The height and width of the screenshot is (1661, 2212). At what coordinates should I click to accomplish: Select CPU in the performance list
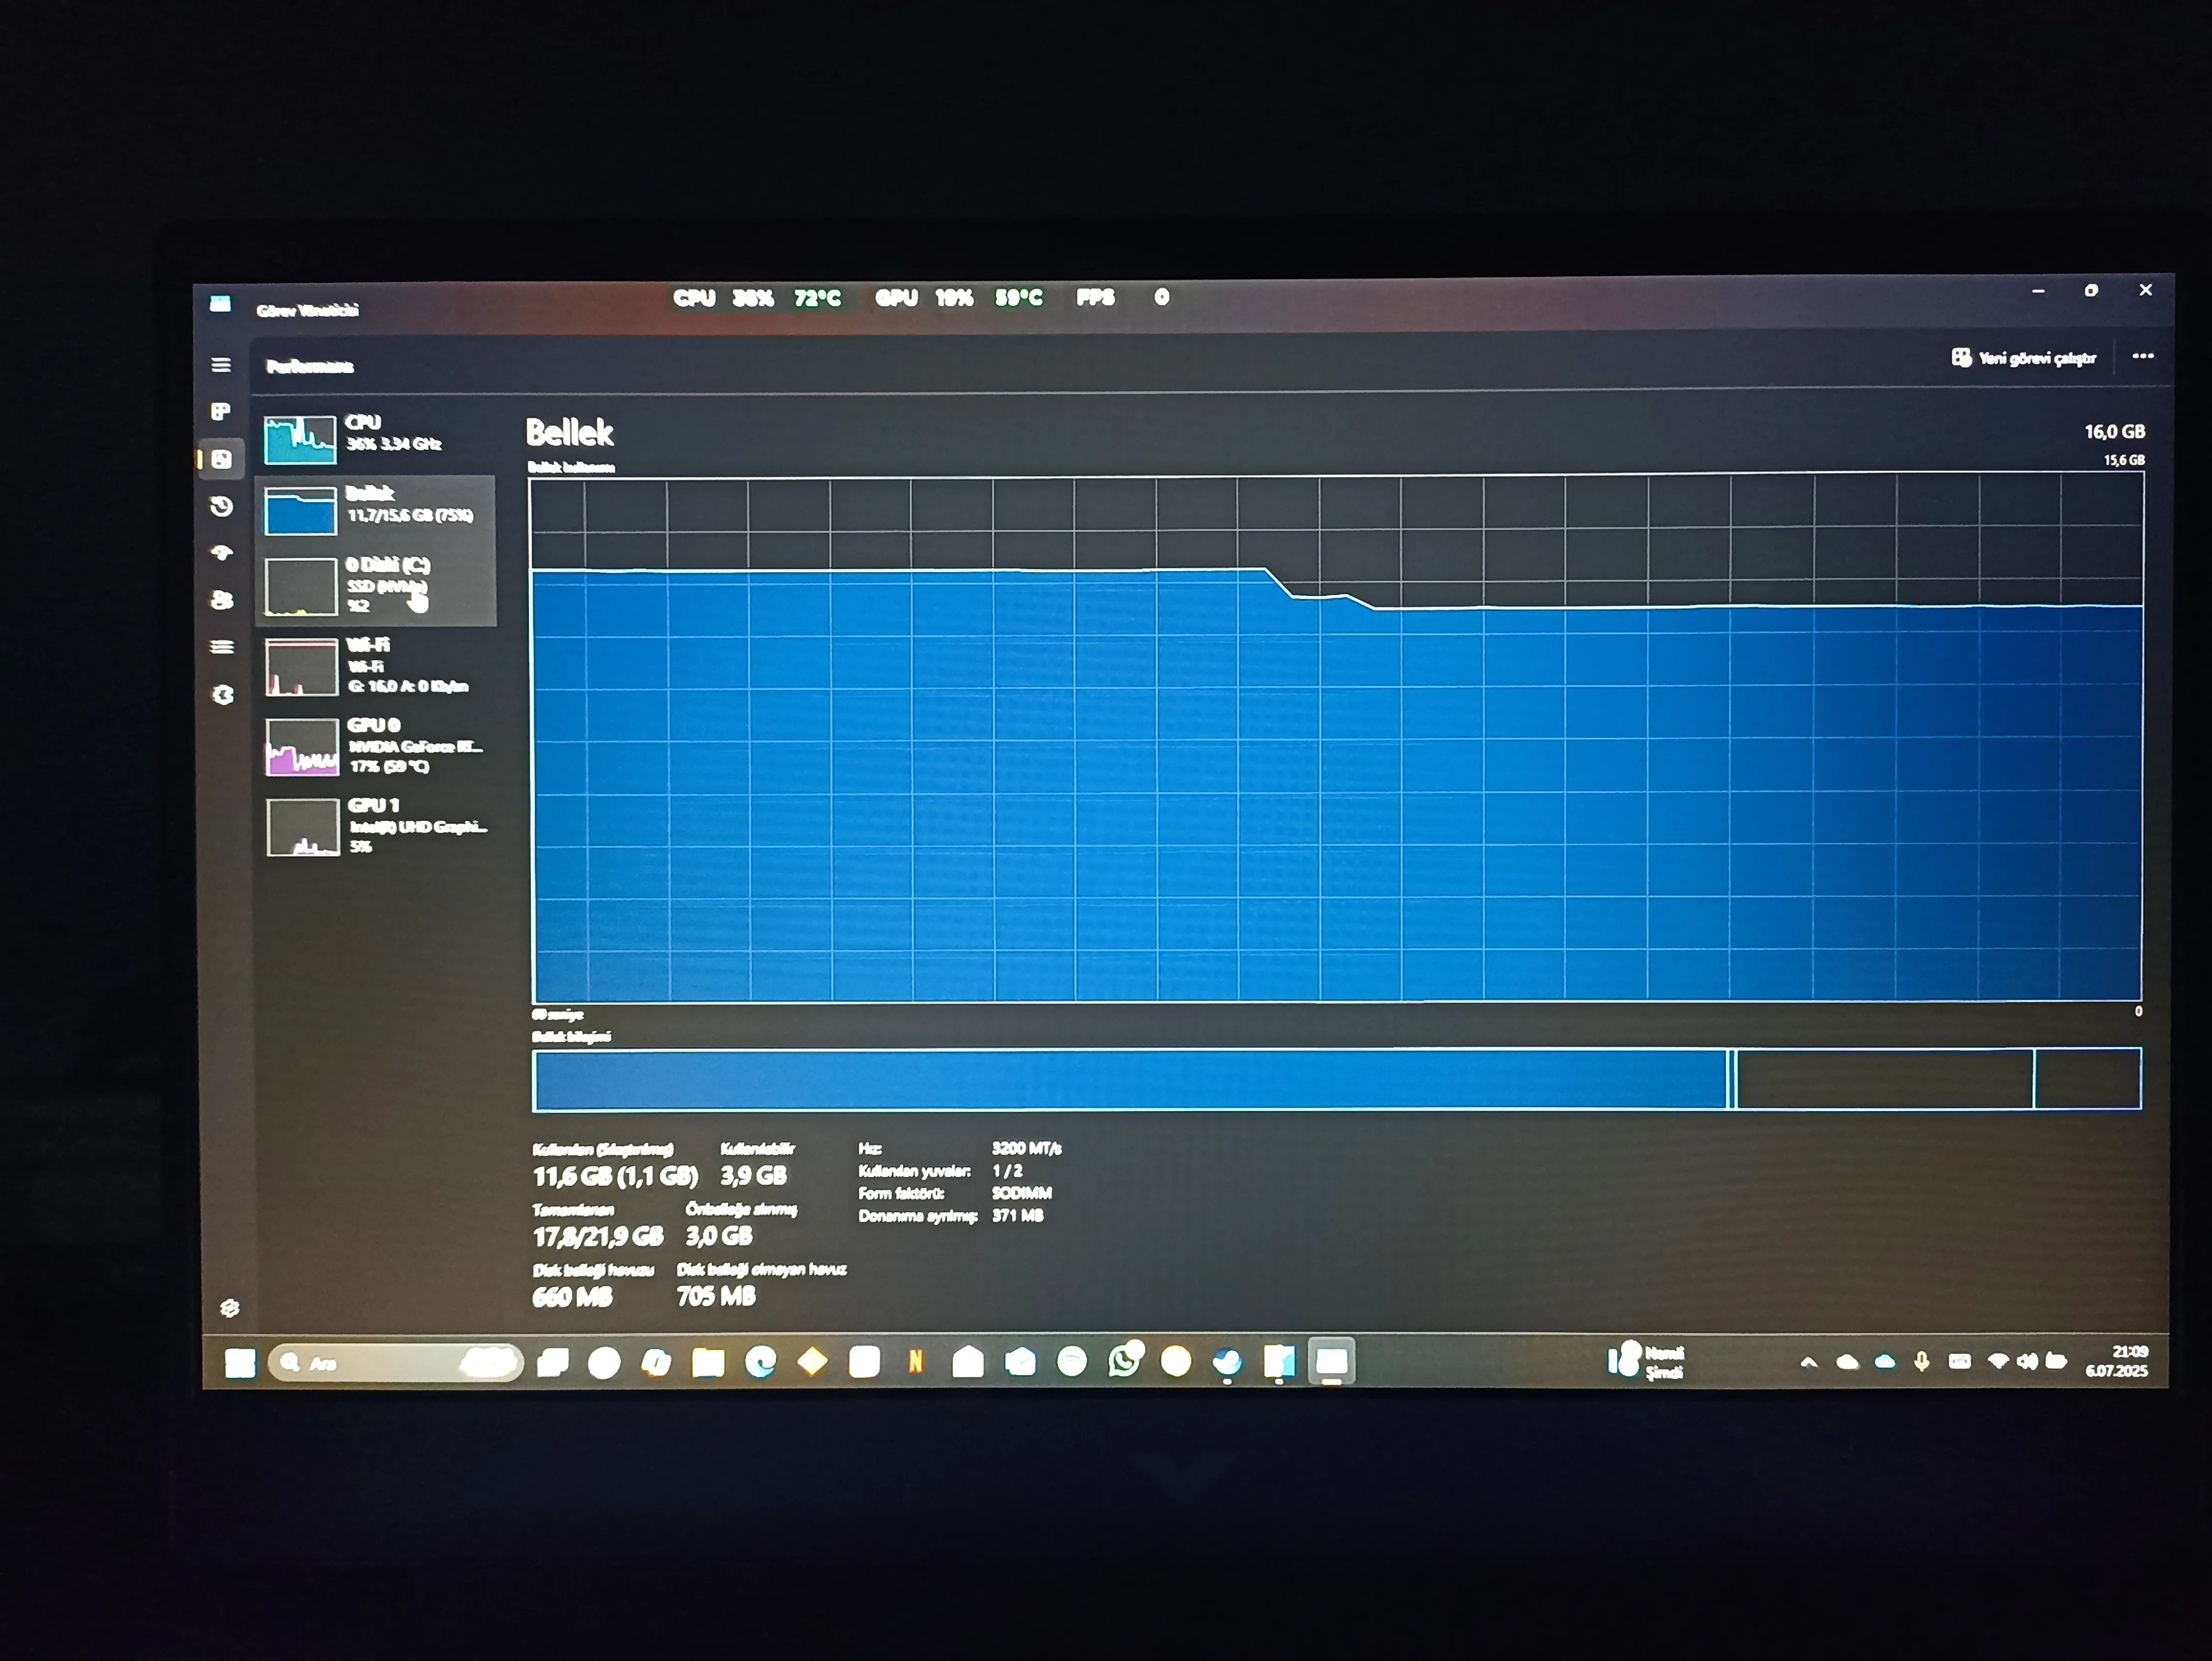point(375,438)
